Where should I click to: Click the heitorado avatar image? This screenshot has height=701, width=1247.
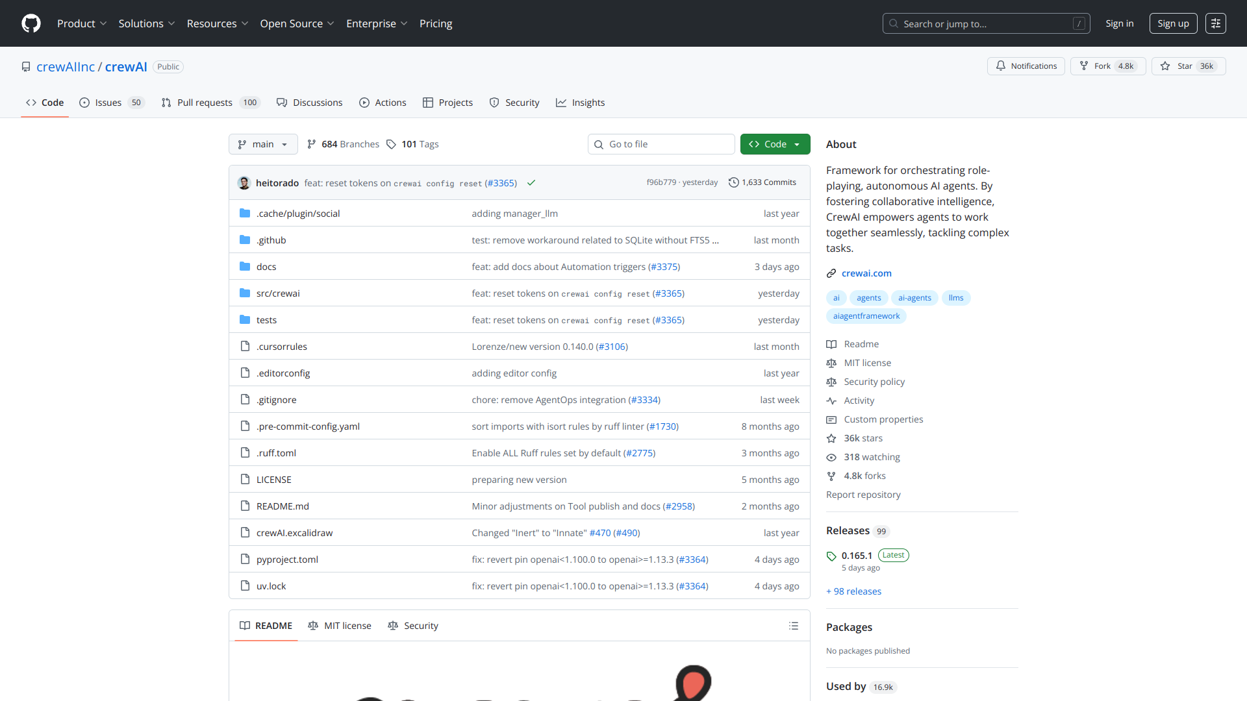pos(244,183)
